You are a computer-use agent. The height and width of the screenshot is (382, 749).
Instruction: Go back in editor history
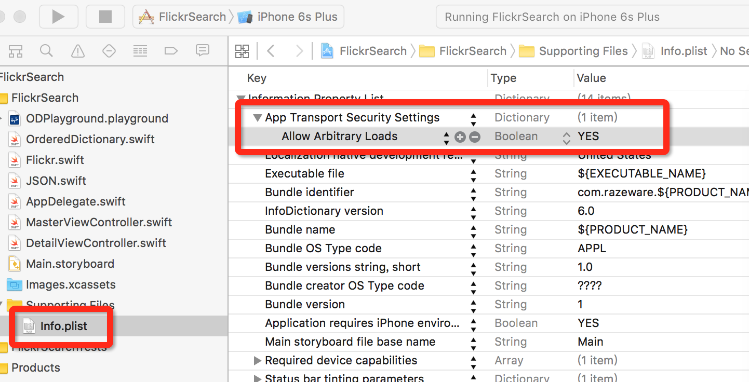pos(271,51)
